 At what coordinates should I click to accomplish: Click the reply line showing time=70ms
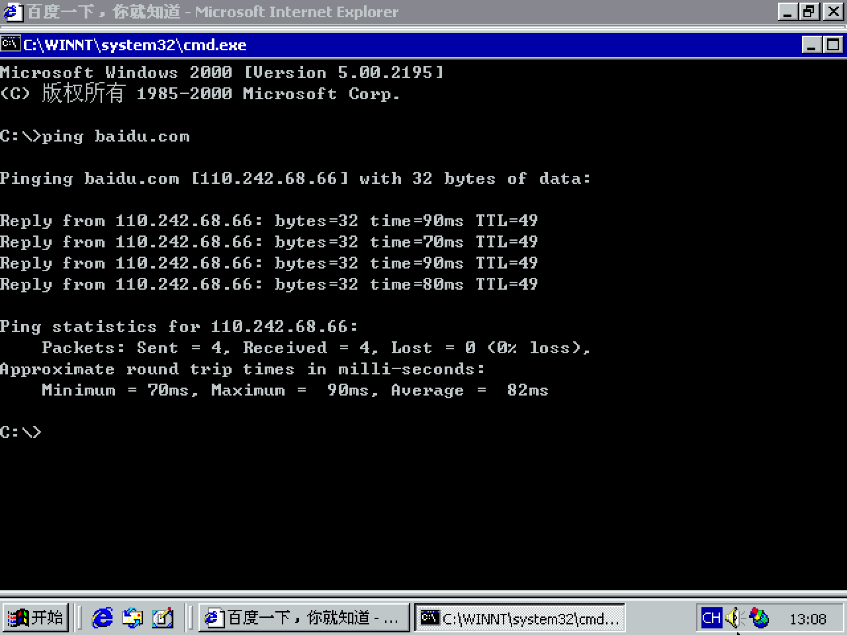click(269, 242)
